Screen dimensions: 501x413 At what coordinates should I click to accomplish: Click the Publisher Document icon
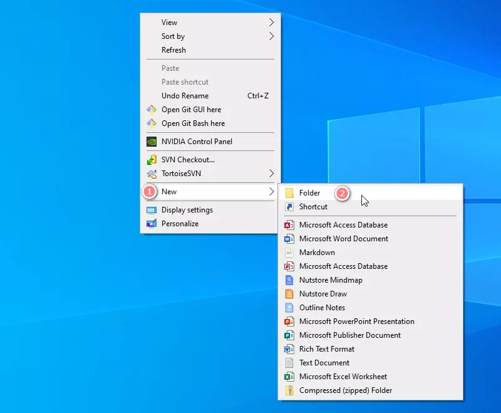click(x=289, y=335)
